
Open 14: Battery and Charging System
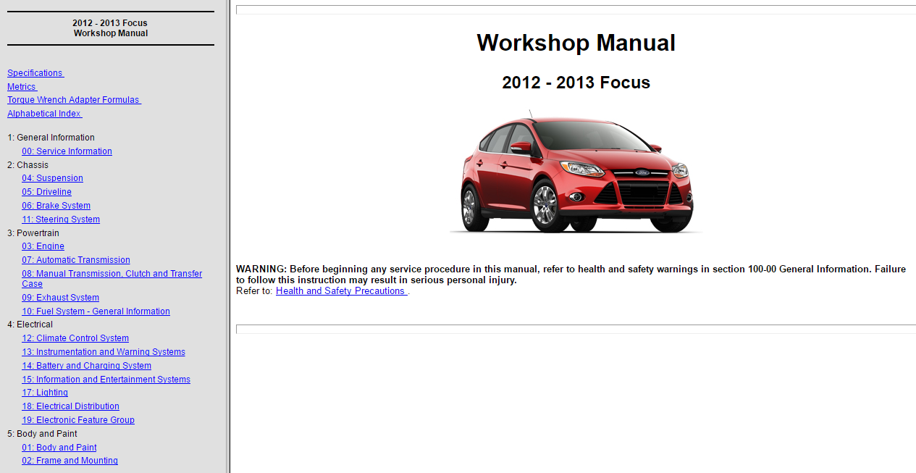point(86,366)
